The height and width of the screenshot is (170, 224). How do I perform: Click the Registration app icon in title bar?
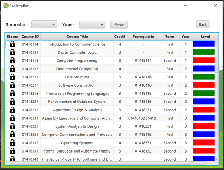[x=6, y=6]
